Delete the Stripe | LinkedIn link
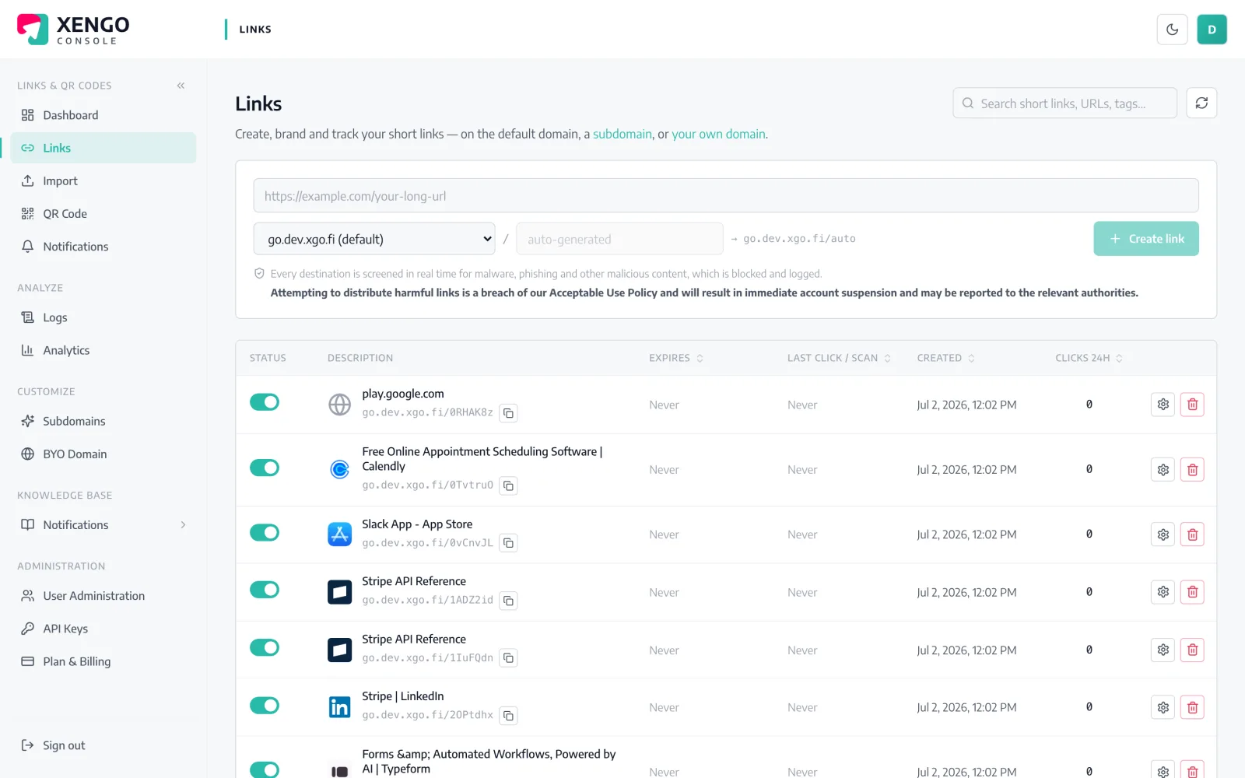Viewport: 1245px width, 778px height. click(1192, 707)
